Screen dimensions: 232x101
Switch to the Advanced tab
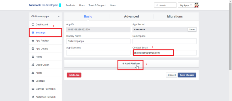[x=131, y=16]
